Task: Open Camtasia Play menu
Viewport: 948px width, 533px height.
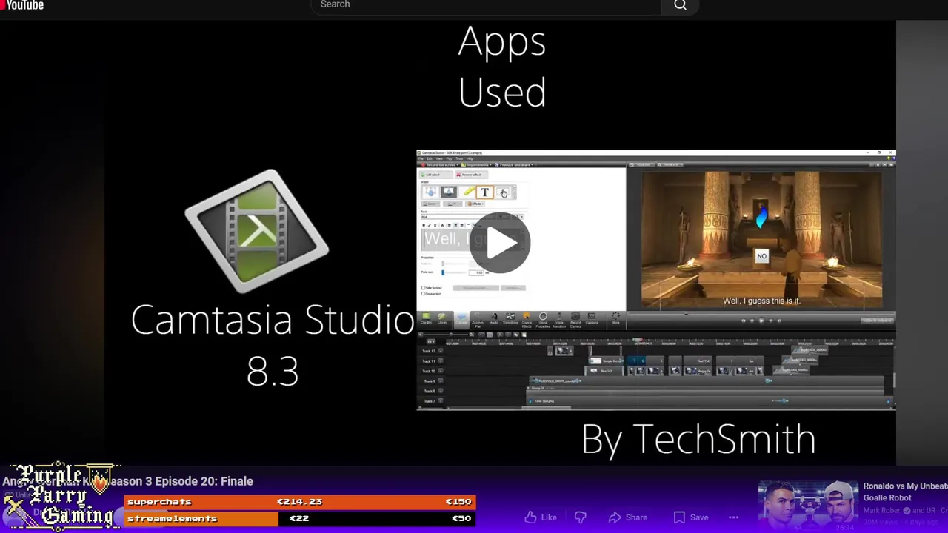Action: click(x=449, y=158)
